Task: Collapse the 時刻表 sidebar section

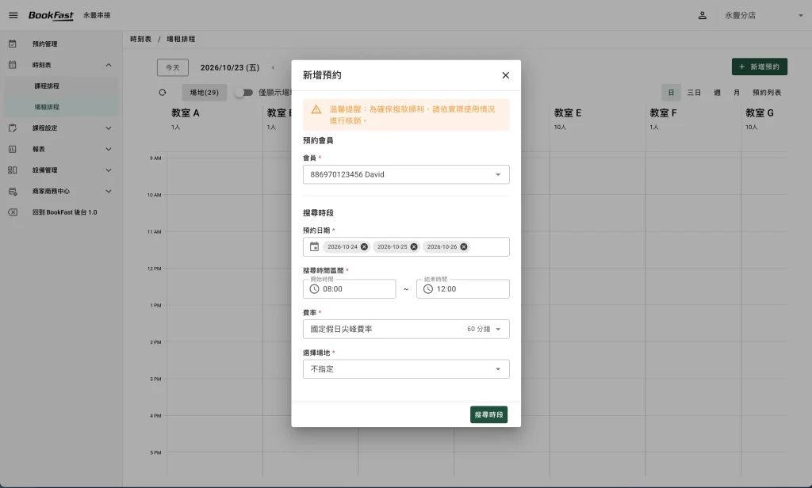Action: click(61, 65)
